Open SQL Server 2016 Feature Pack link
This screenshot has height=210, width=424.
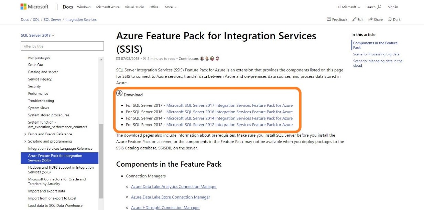pyautogui.click(x=229, y=112)
